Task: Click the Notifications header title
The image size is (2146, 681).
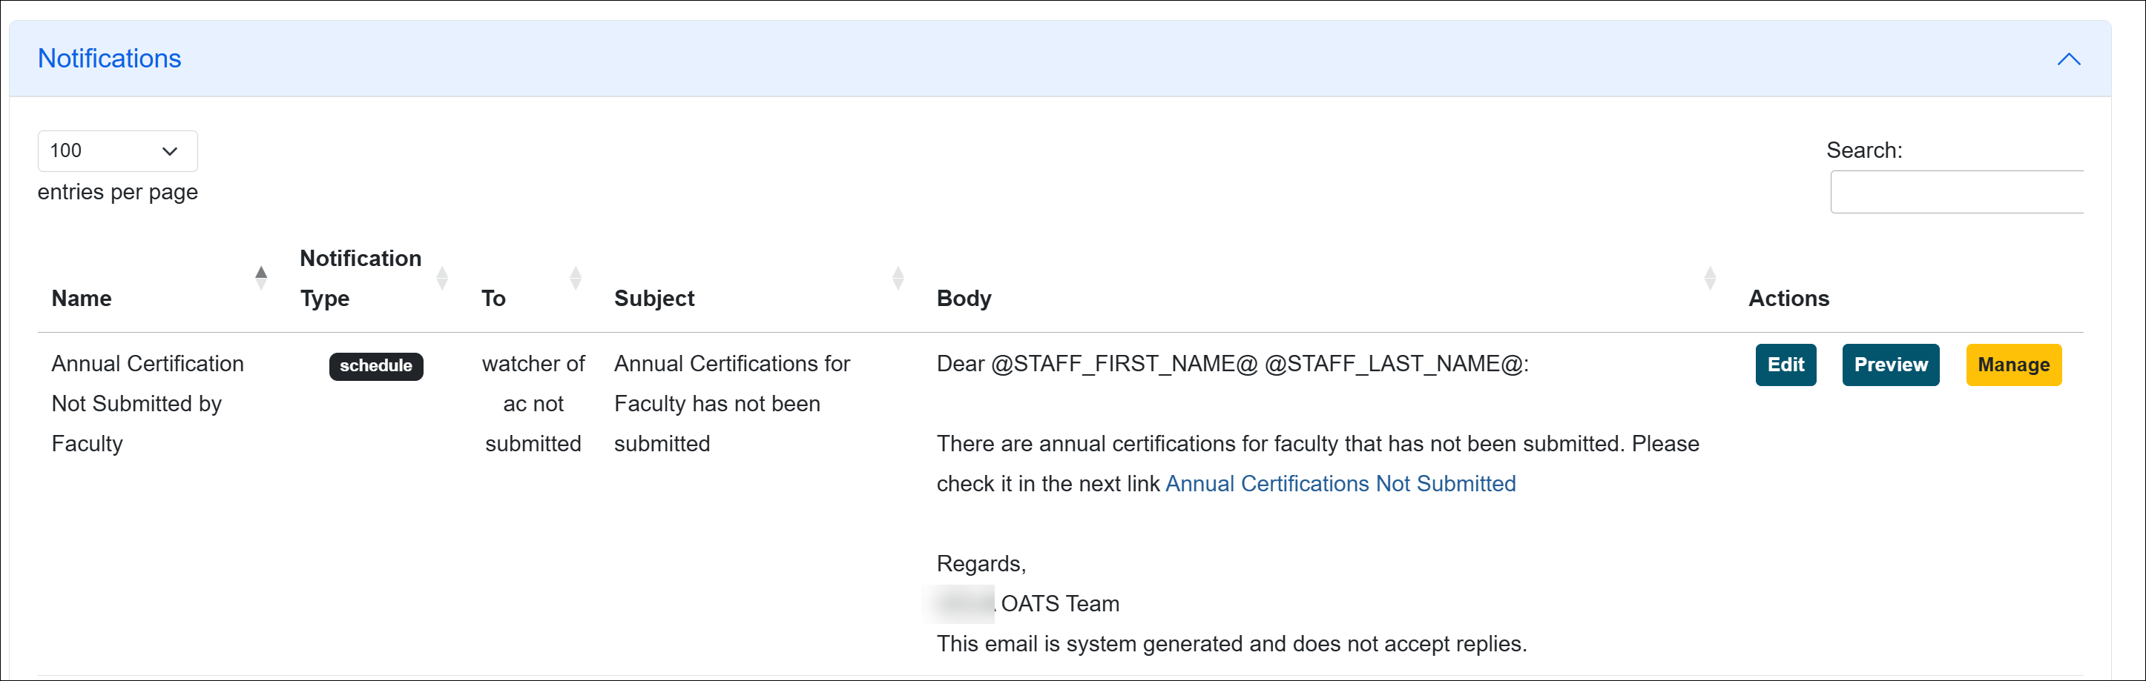Action: (x=109, y=59)
